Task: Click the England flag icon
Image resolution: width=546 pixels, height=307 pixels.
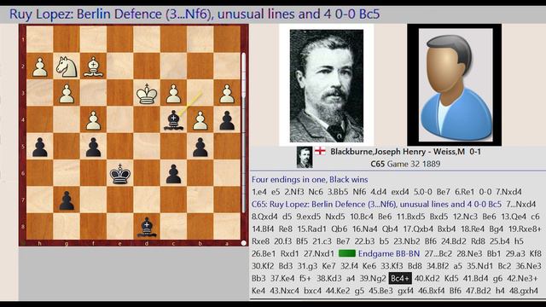Action: coord(320,151)
